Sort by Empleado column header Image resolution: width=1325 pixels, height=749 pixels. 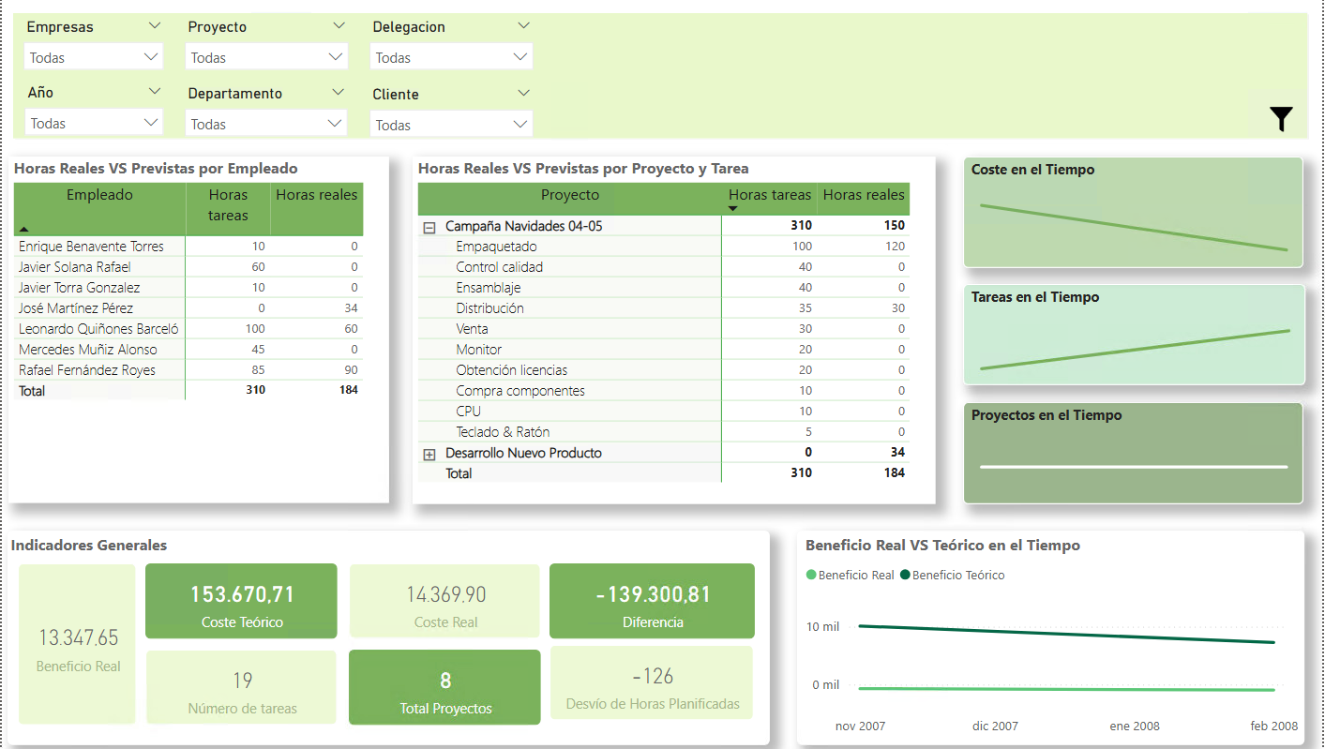99,195
